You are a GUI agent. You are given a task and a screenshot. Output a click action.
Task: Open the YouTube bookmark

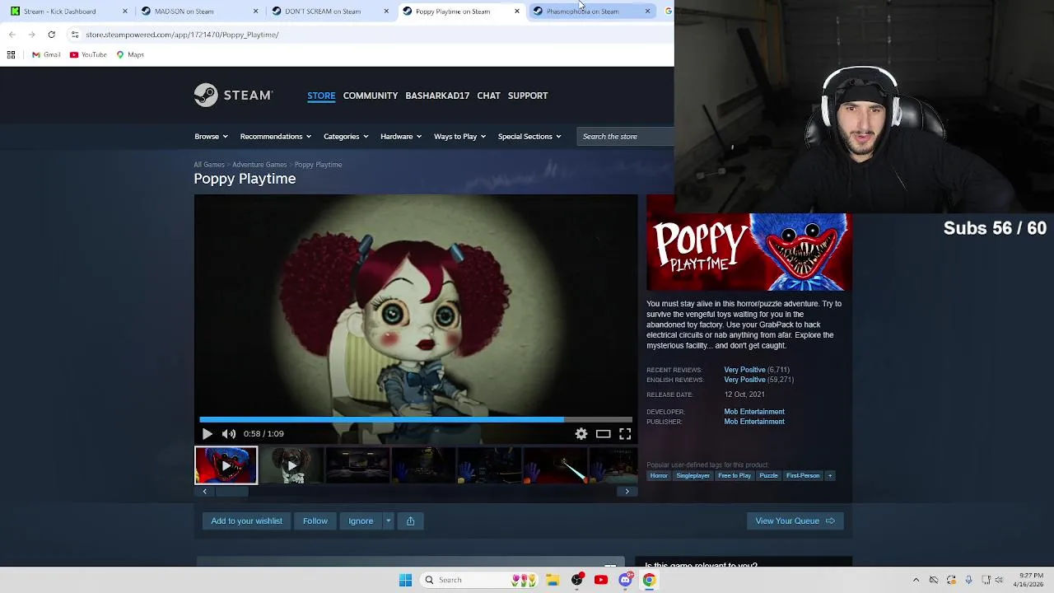(88, 55)
